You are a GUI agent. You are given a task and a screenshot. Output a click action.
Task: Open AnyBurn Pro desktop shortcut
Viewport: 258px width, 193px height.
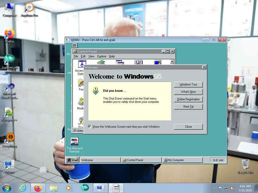coord(29,10)
